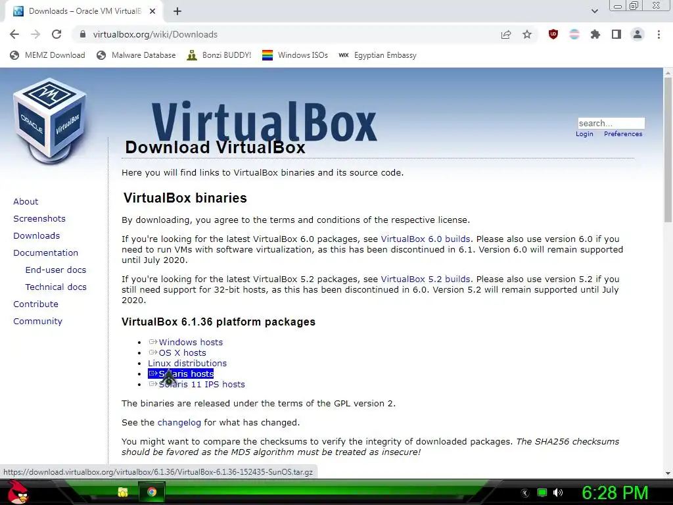Image resolution: width=673 pixels, height=505 pixels.
Task: Follow the VirtualBox 6.0 builds link
Action: tap(425, 239)
